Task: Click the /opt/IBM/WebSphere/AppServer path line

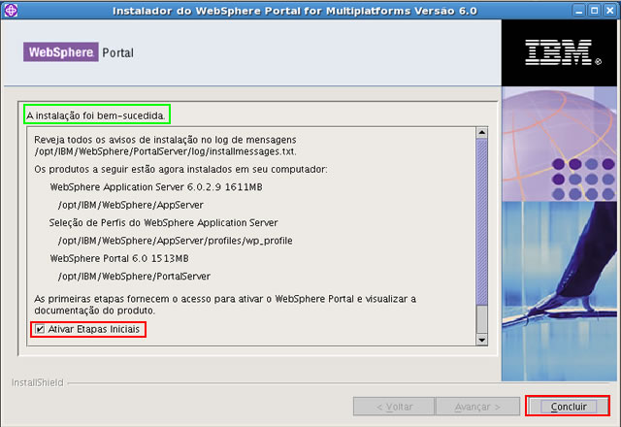Action: (130, 205)
